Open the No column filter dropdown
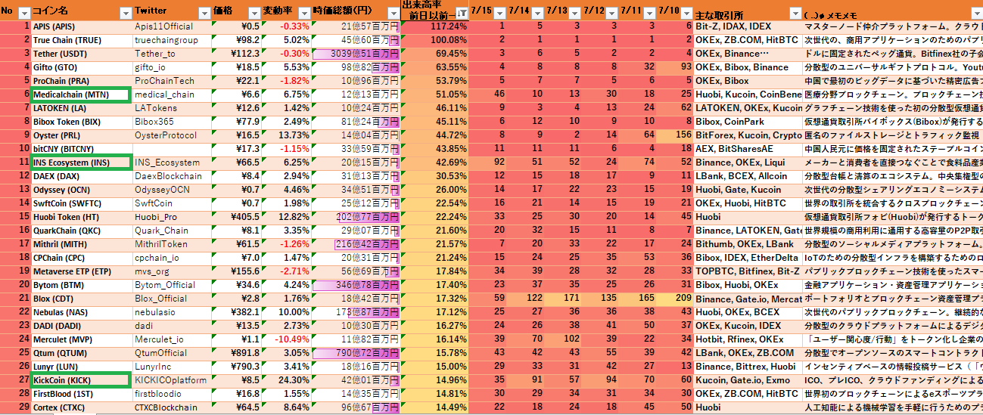The width and height of the screenshot is (983, 415). coord(23,13)
